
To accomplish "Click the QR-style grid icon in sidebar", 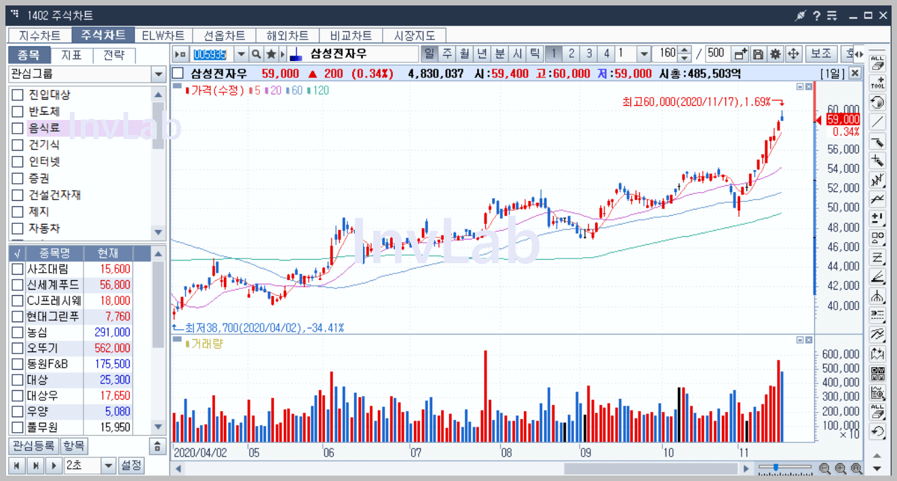I will point(877,373).
